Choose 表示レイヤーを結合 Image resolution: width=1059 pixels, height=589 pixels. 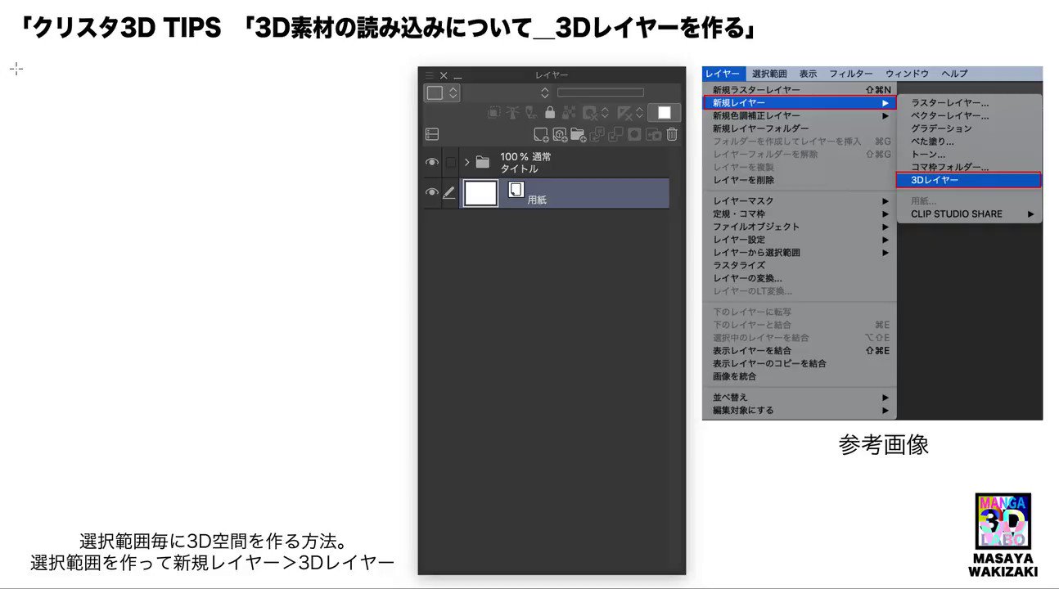tap(800, 351)
